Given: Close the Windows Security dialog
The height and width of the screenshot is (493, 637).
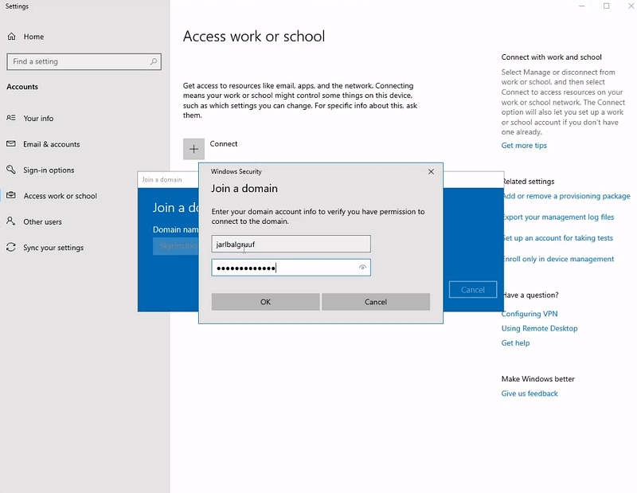Looking at the screenshot, I should (431, 171).
